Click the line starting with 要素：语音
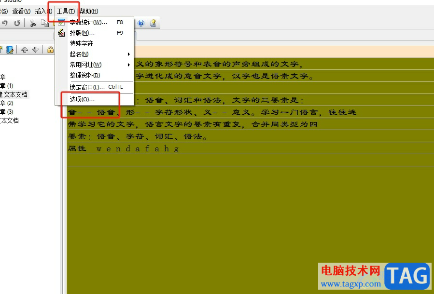This screenshot has width=434, height=294. click(x=138, y=136)
